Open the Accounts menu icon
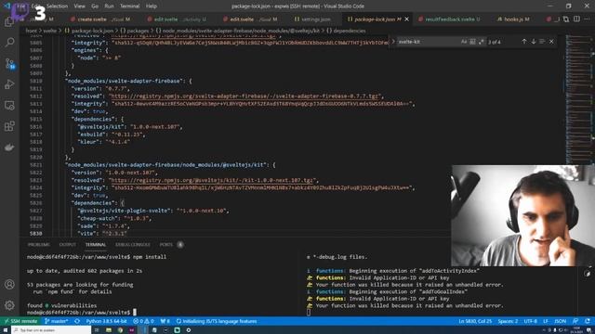The width and height of the screenshot is (595, 334). [9, 284]
